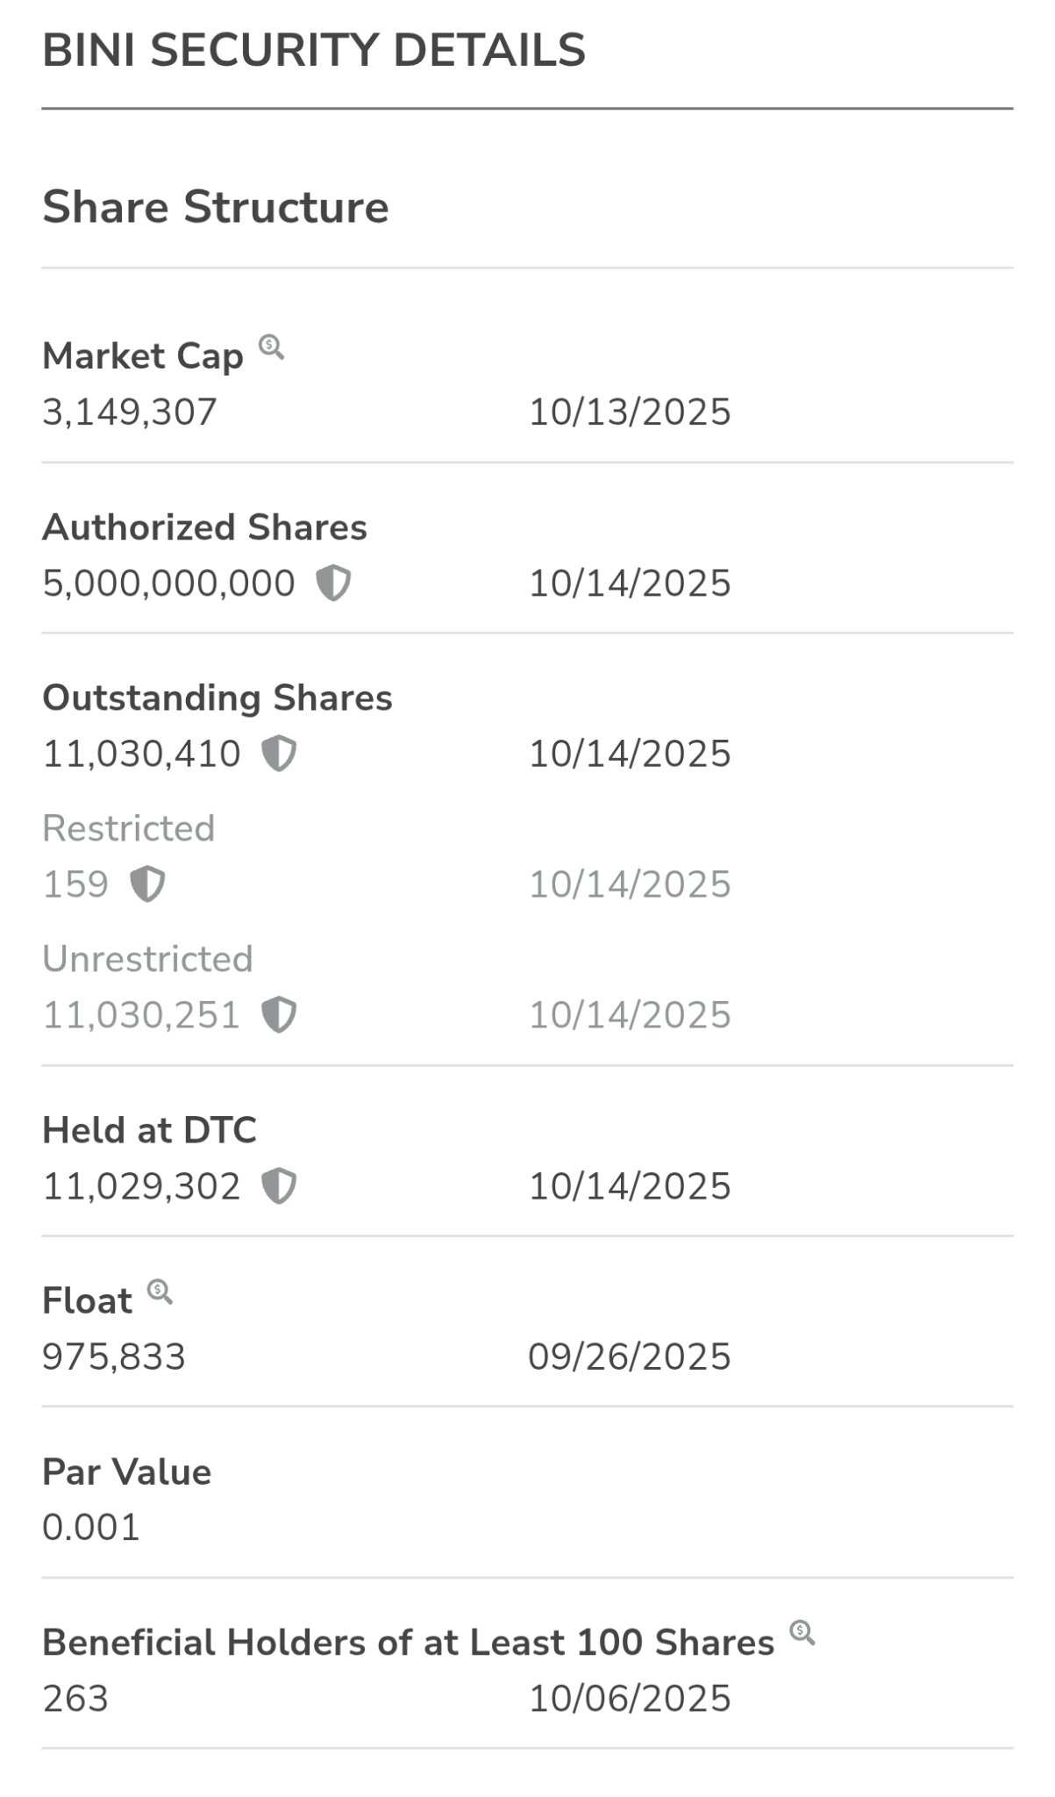Click the Authorized Shares value 5,000,000,000
The image size is (1055, 1797).
point(169,583)
